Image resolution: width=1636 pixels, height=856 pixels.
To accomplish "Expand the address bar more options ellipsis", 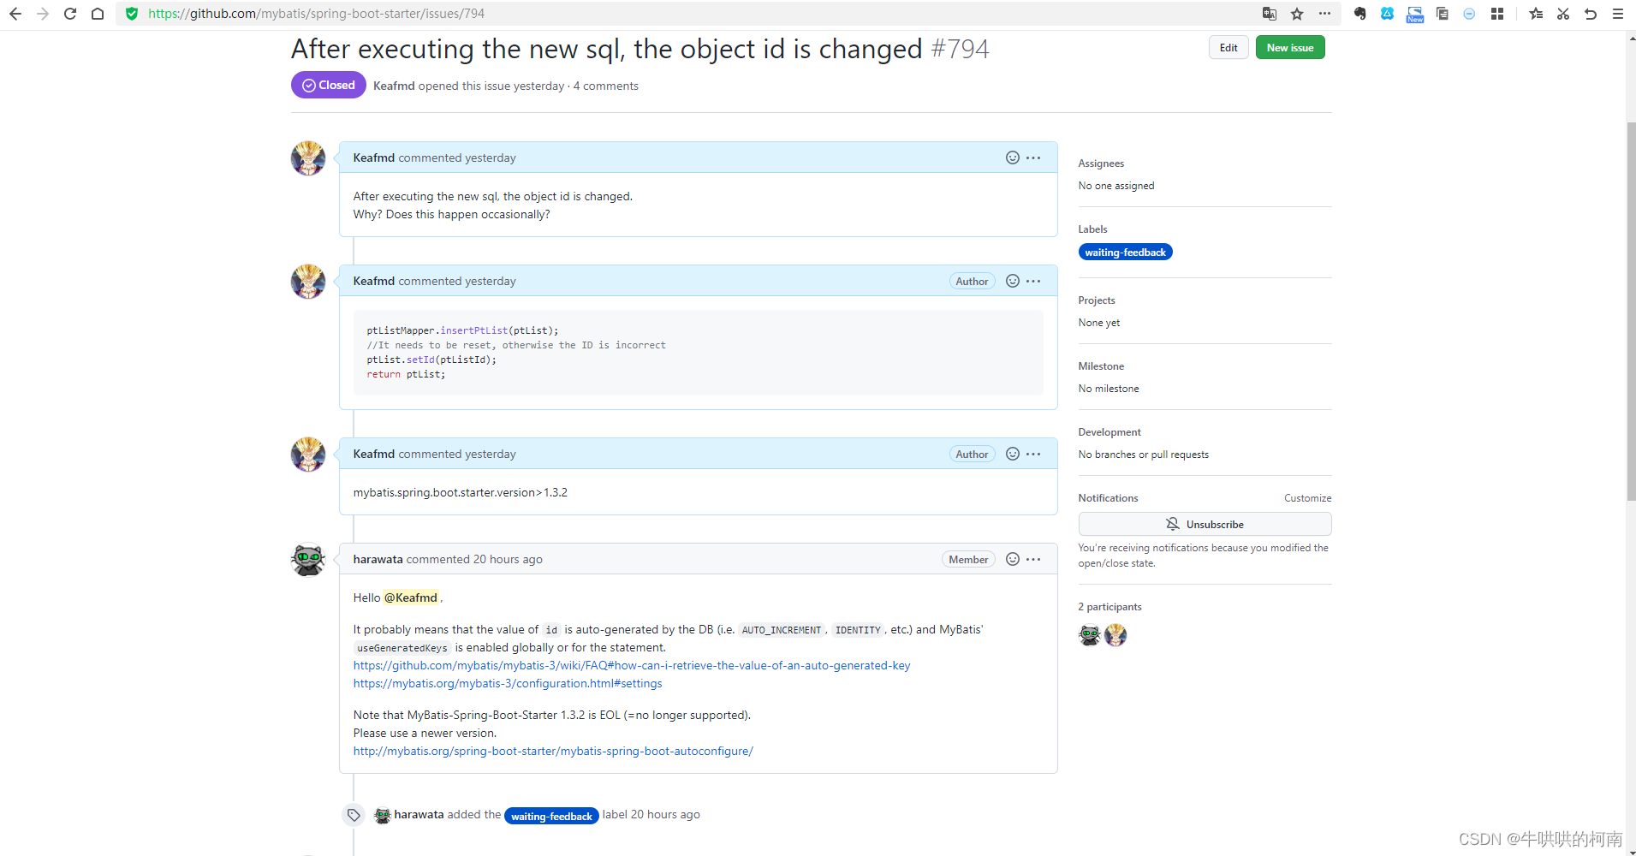I will click(1324, 14).
